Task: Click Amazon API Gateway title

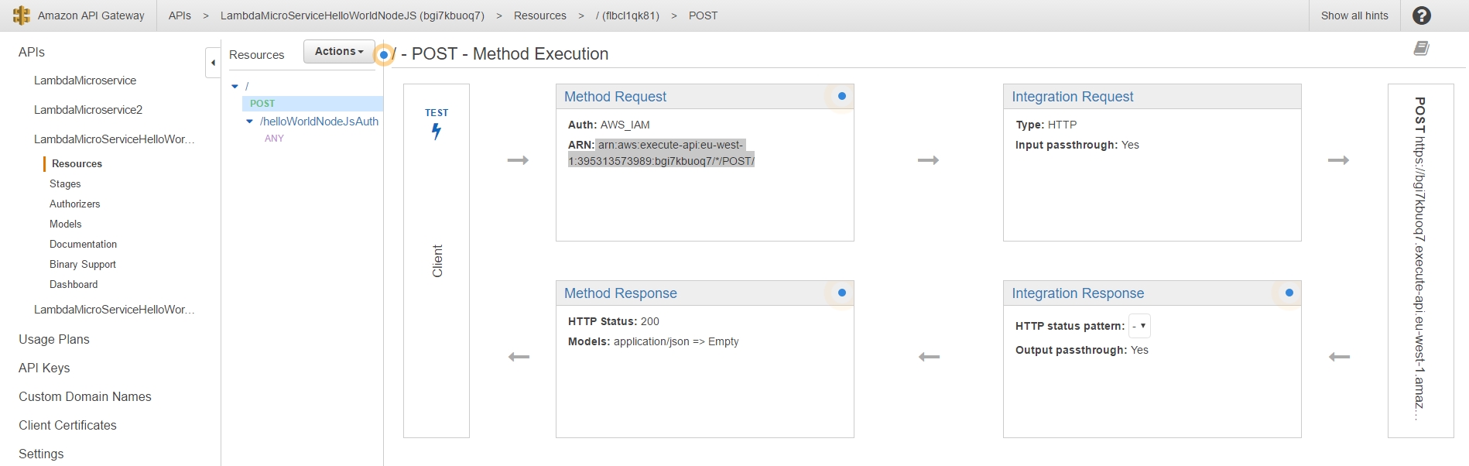Action: coord(91,15)
